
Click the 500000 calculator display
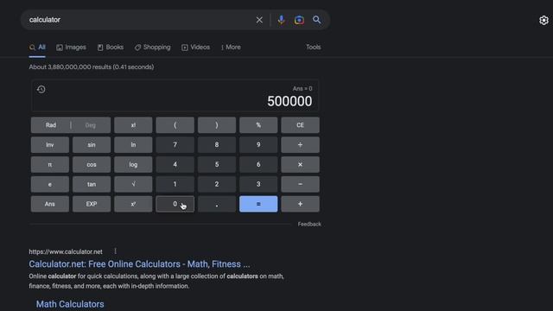(289, 102)
